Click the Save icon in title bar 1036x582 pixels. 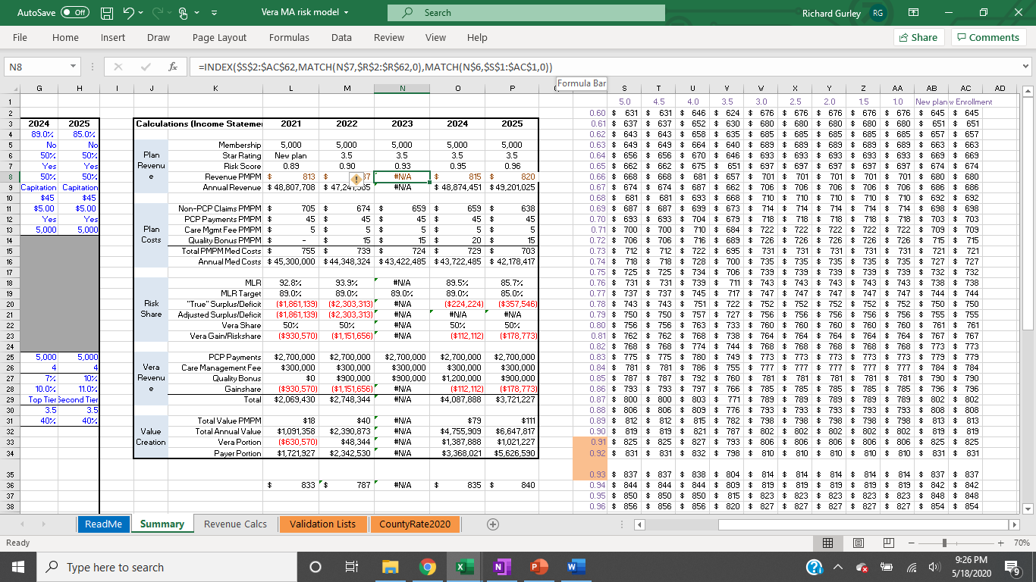108,13
